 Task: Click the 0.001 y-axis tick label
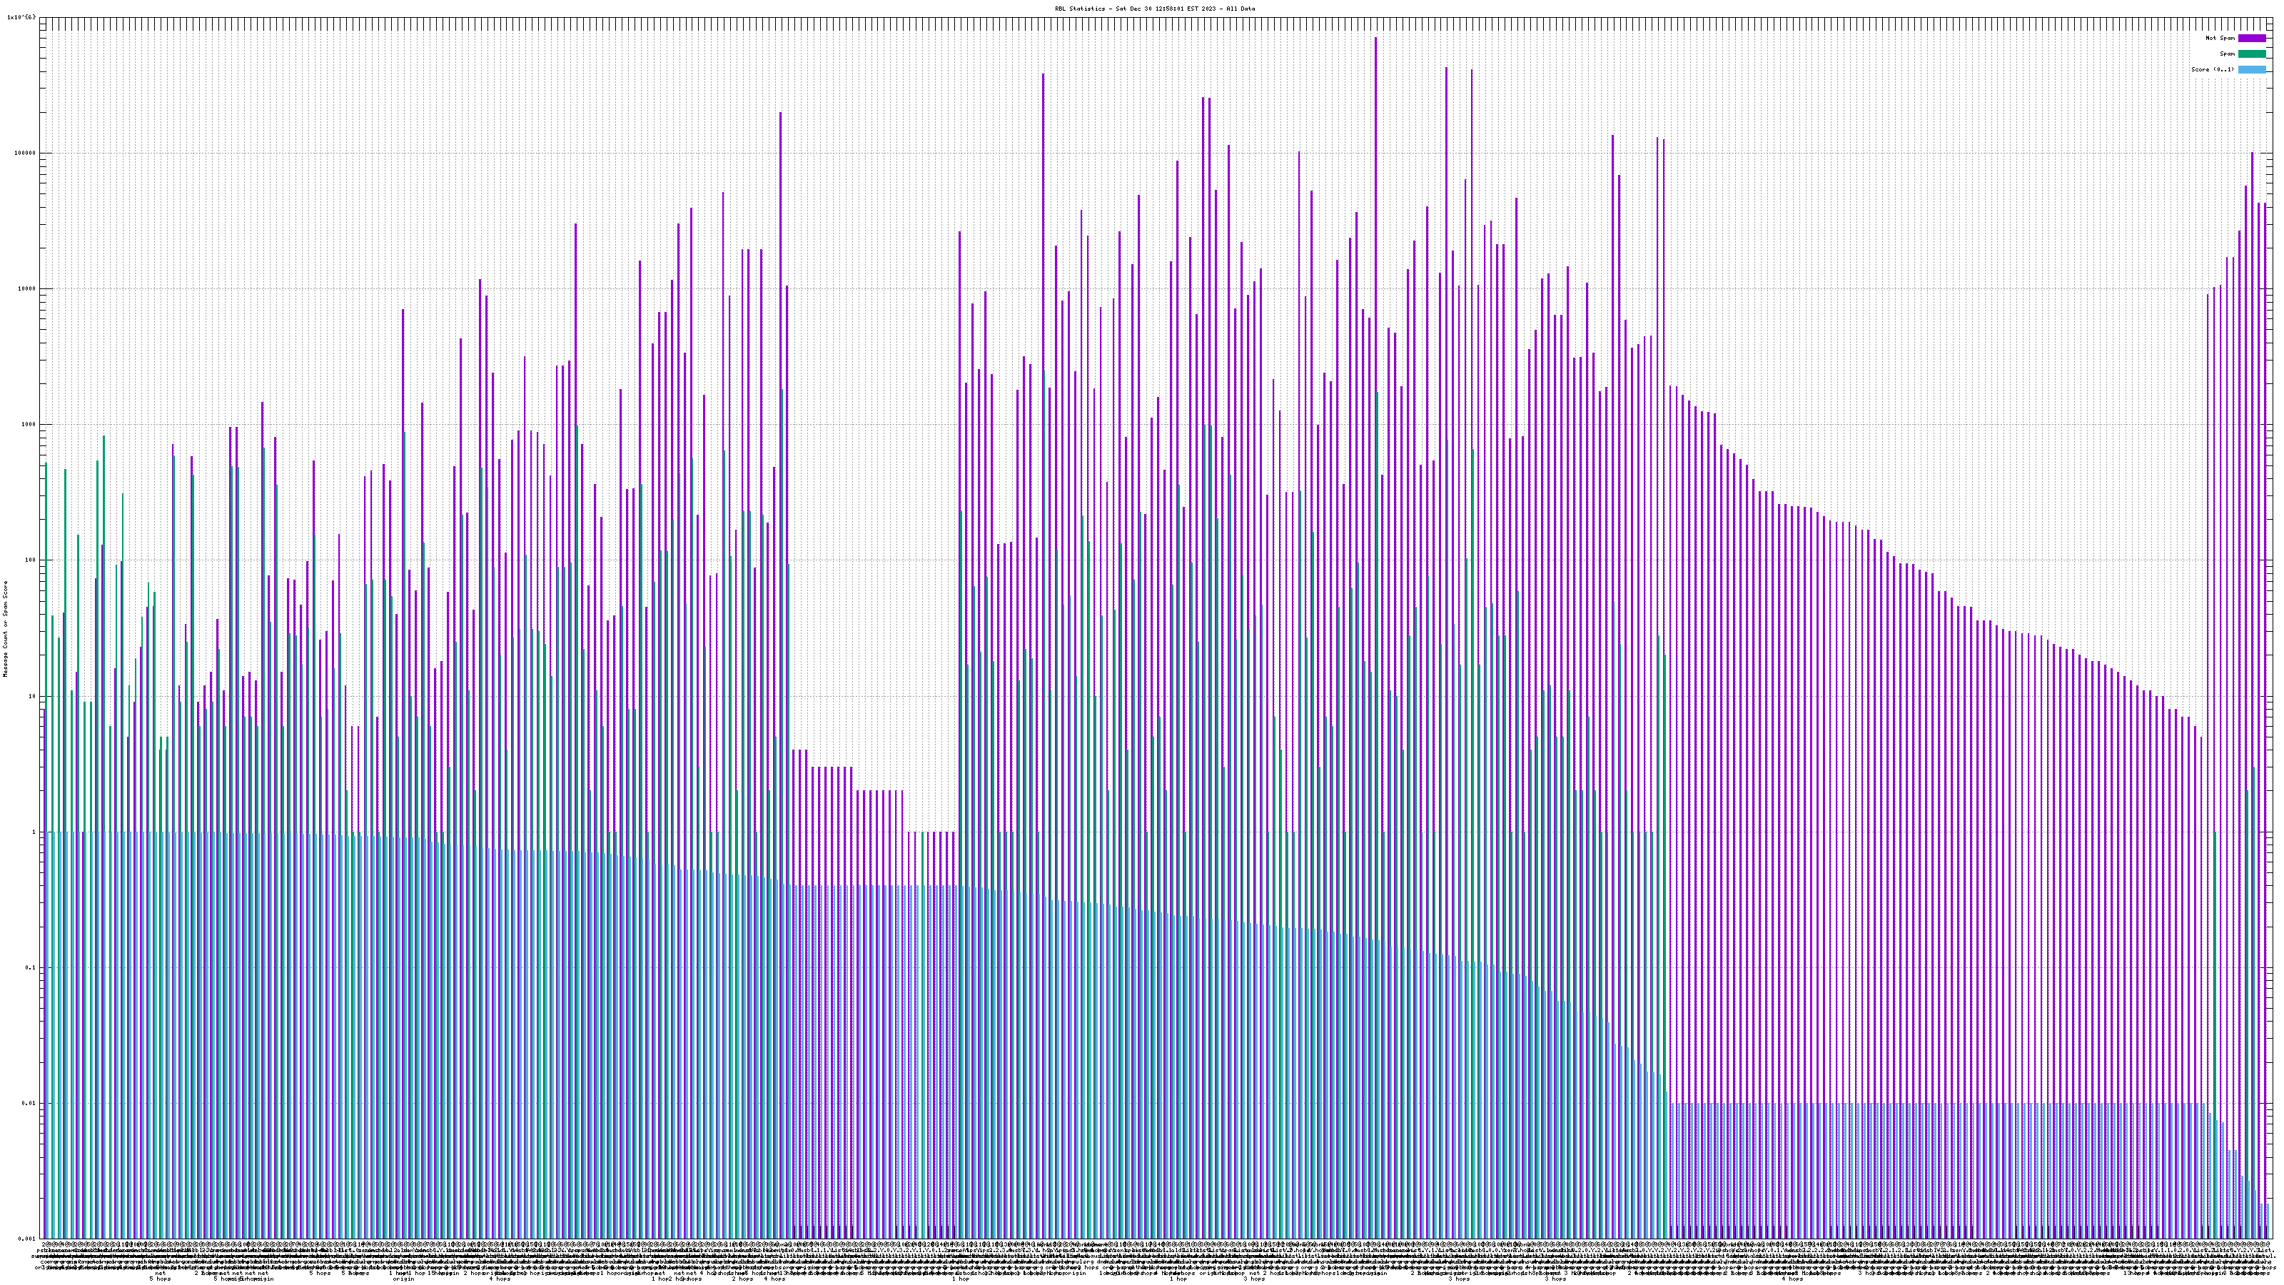28,1239
